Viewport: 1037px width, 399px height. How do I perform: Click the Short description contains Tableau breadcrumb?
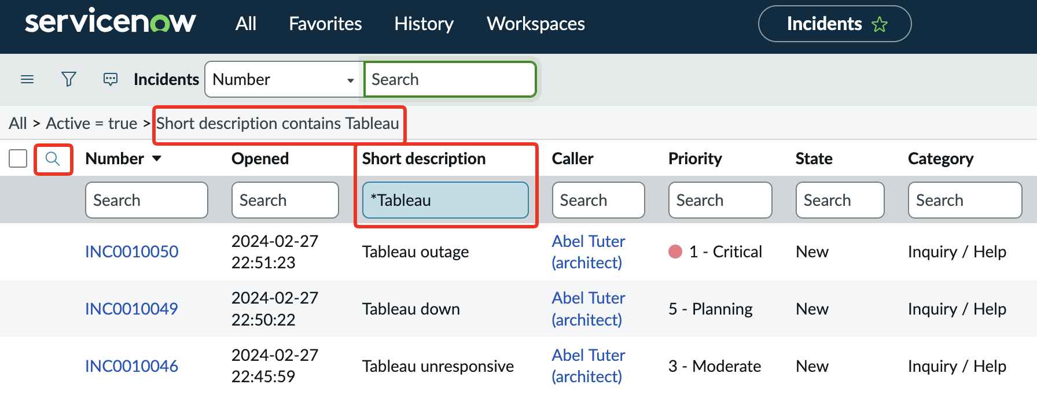pyautogui.click(x=277, y=123)
